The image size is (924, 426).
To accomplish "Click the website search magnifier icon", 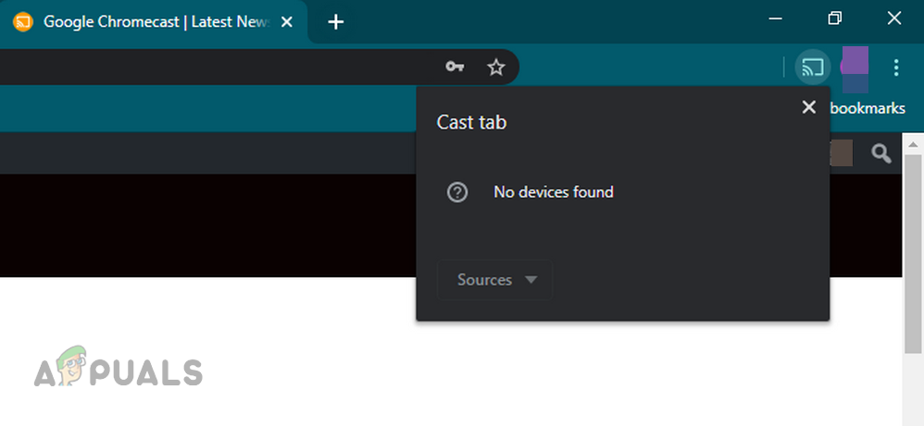I will [881, 153].
